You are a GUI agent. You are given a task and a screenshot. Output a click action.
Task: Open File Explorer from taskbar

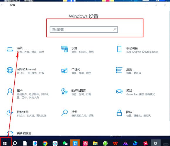[95, 143]
